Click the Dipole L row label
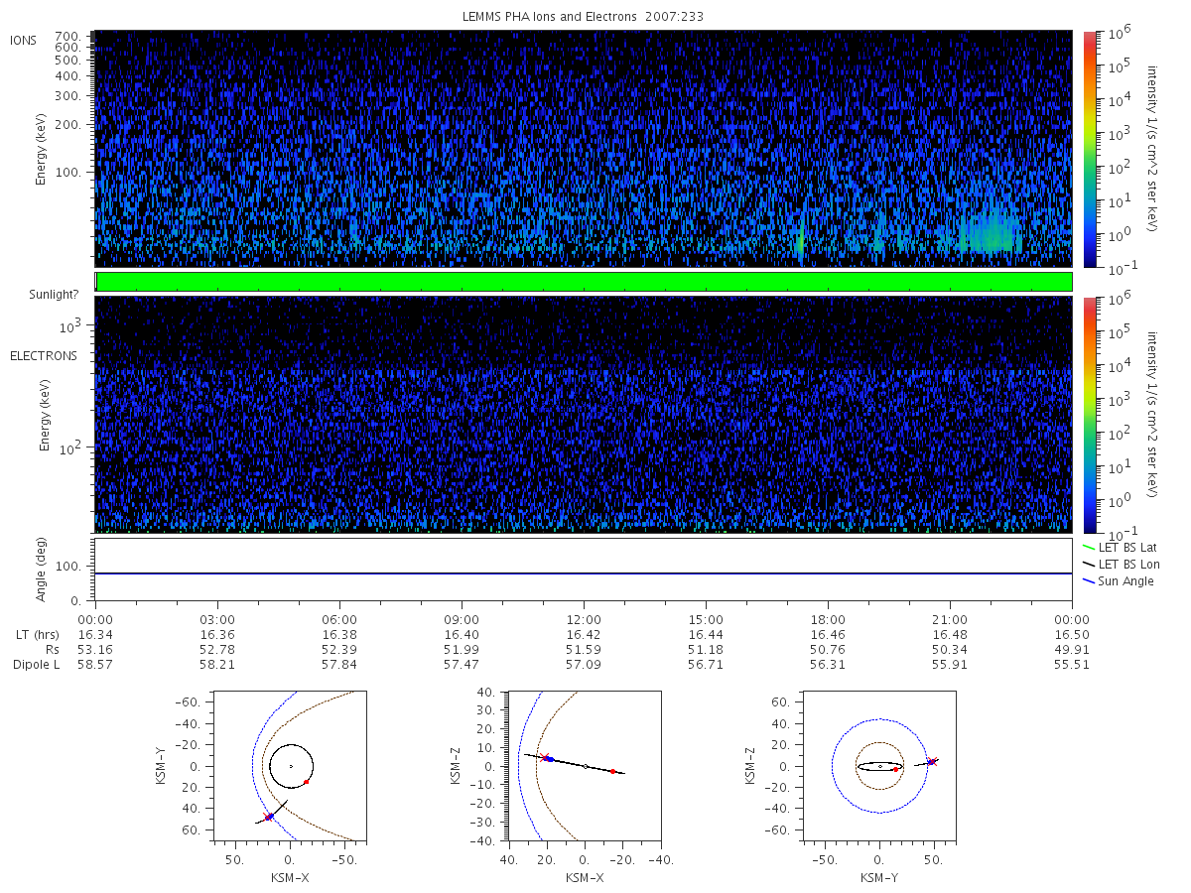This screenshot has width=1191, height=893. (37, 664)
